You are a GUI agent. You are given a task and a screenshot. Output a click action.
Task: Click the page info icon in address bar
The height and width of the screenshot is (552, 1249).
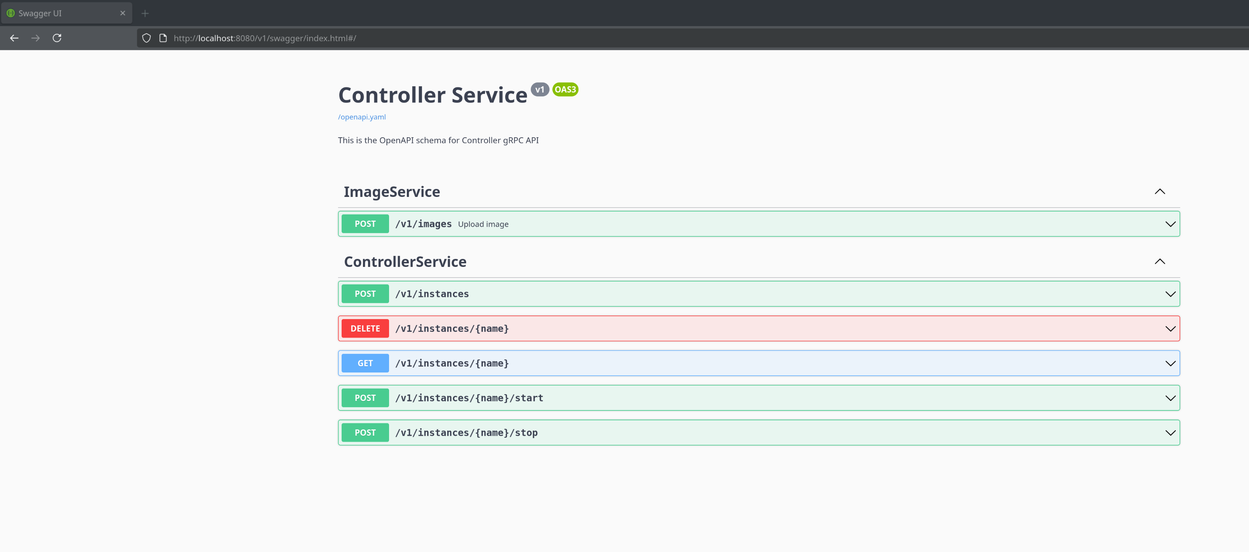click(163, 38)
